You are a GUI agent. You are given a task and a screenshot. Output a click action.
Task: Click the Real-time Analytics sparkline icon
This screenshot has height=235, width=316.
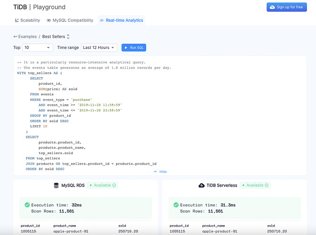tap(102, 20)
